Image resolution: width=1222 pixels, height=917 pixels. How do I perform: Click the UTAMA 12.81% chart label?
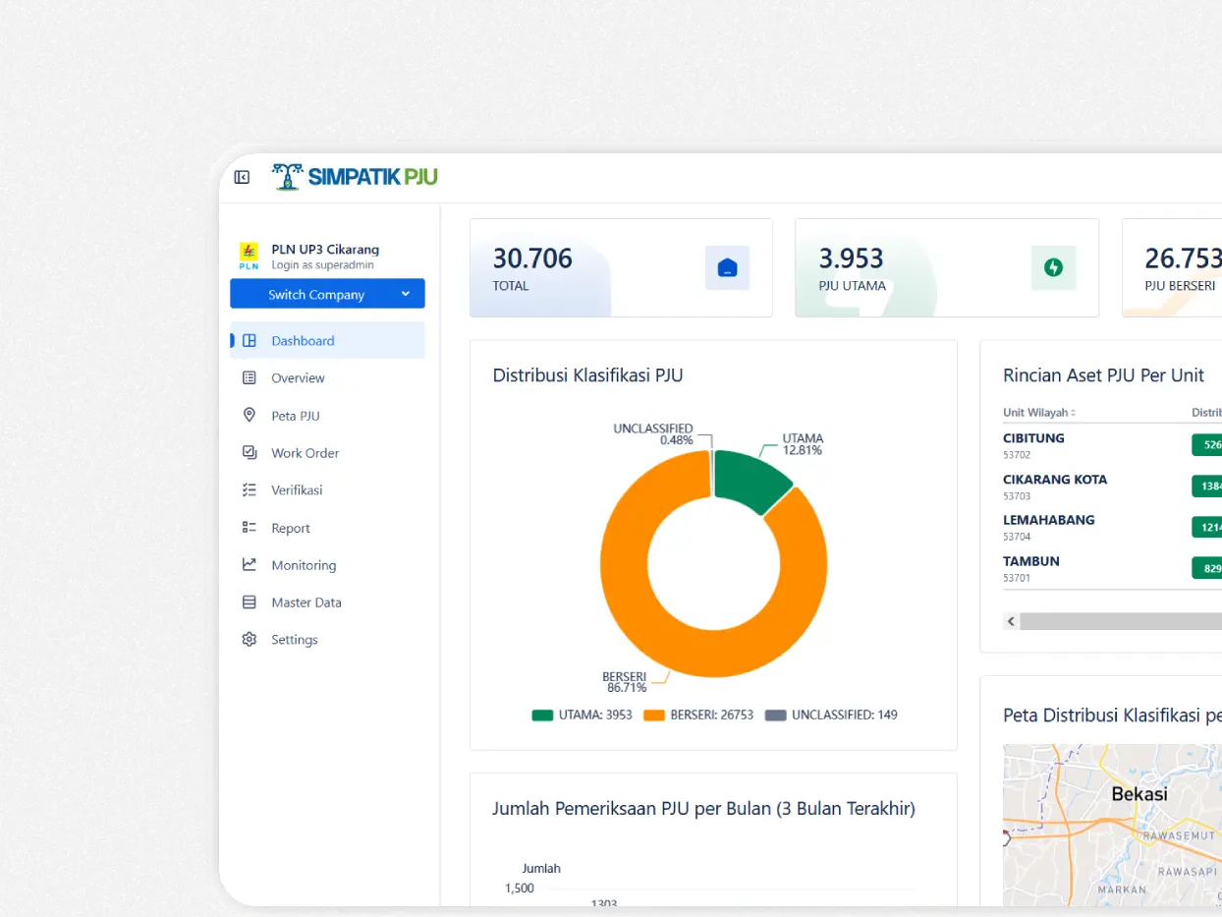point(803,444)
